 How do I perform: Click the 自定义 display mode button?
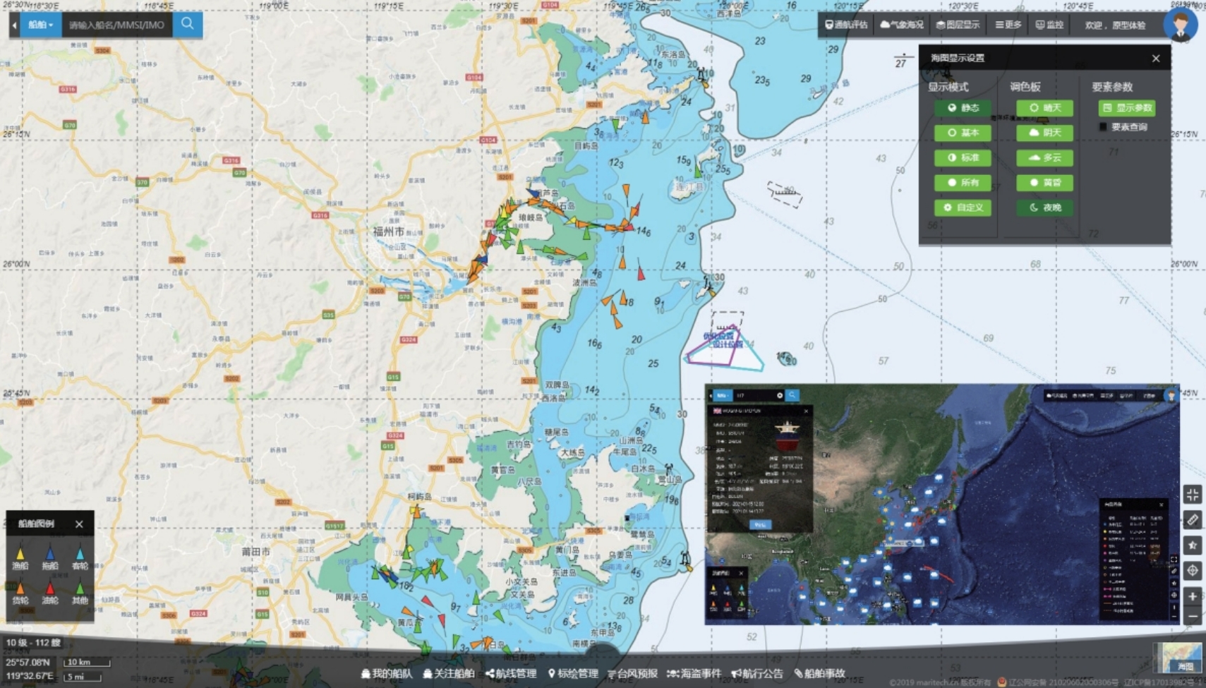[x=963, y=207]
